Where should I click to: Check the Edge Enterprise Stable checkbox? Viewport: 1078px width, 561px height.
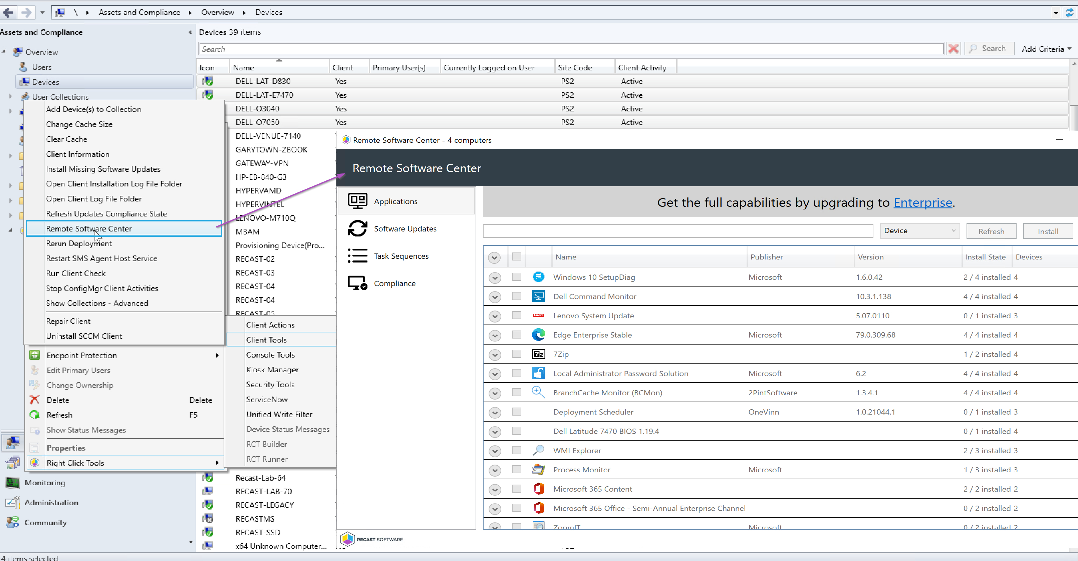(x=516, y=334)
